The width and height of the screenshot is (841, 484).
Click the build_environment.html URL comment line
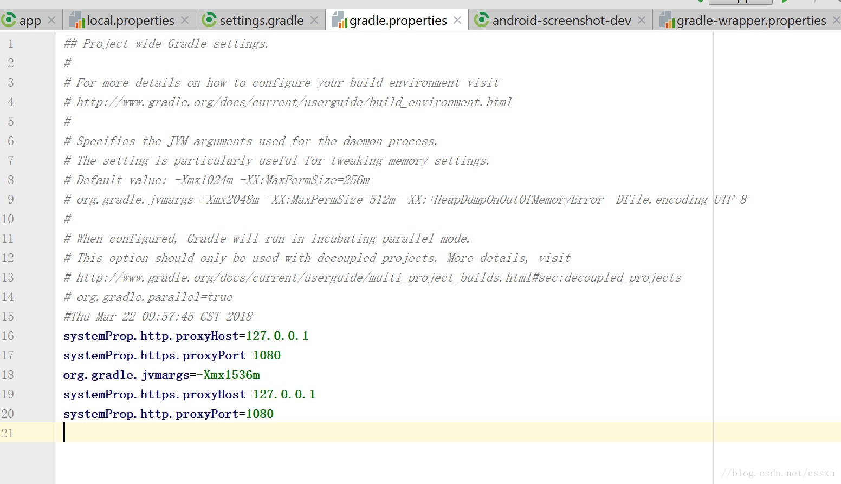(x=288, y=102)
